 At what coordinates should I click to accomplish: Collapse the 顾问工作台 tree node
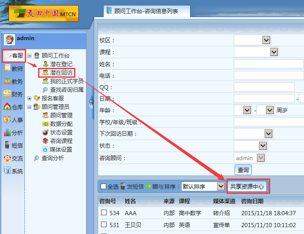pyautogui.click(x=29, y=56)
